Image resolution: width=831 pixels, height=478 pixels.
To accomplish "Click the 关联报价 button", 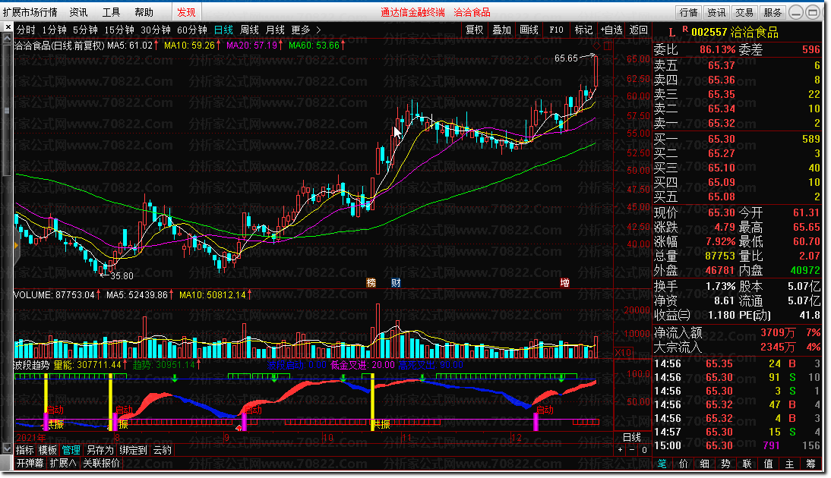I will 101,463.
